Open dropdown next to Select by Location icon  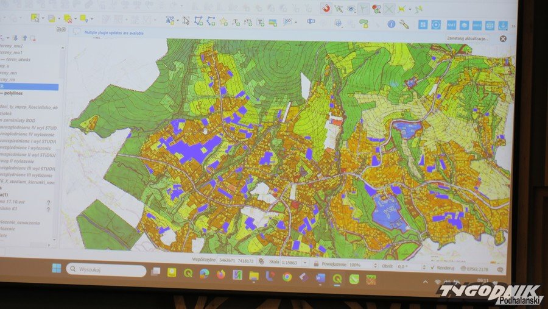pyautogui.click(x=91, y=18)
